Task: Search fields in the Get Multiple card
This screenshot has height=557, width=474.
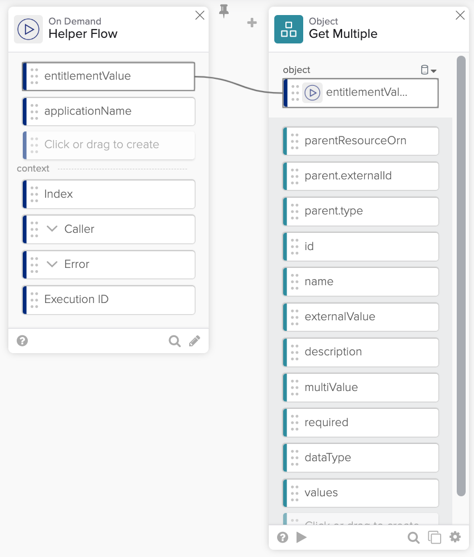Action: pyautogui.click(x=413, y=538)
